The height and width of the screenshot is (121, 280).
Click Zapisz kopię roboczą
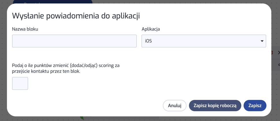tap(215, 105)
